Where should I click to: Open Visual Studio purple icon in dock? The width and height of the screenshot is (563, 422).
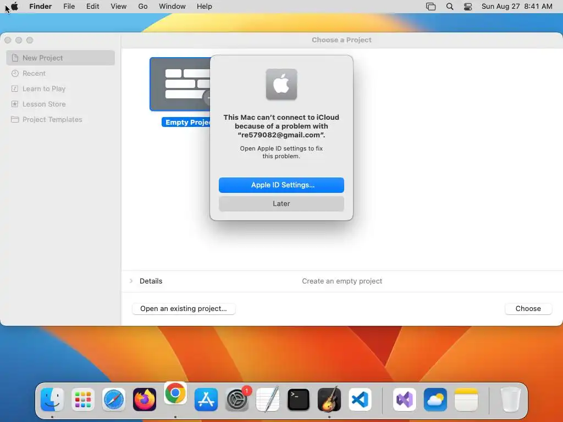pyautogui.click(x=405, y=399)
